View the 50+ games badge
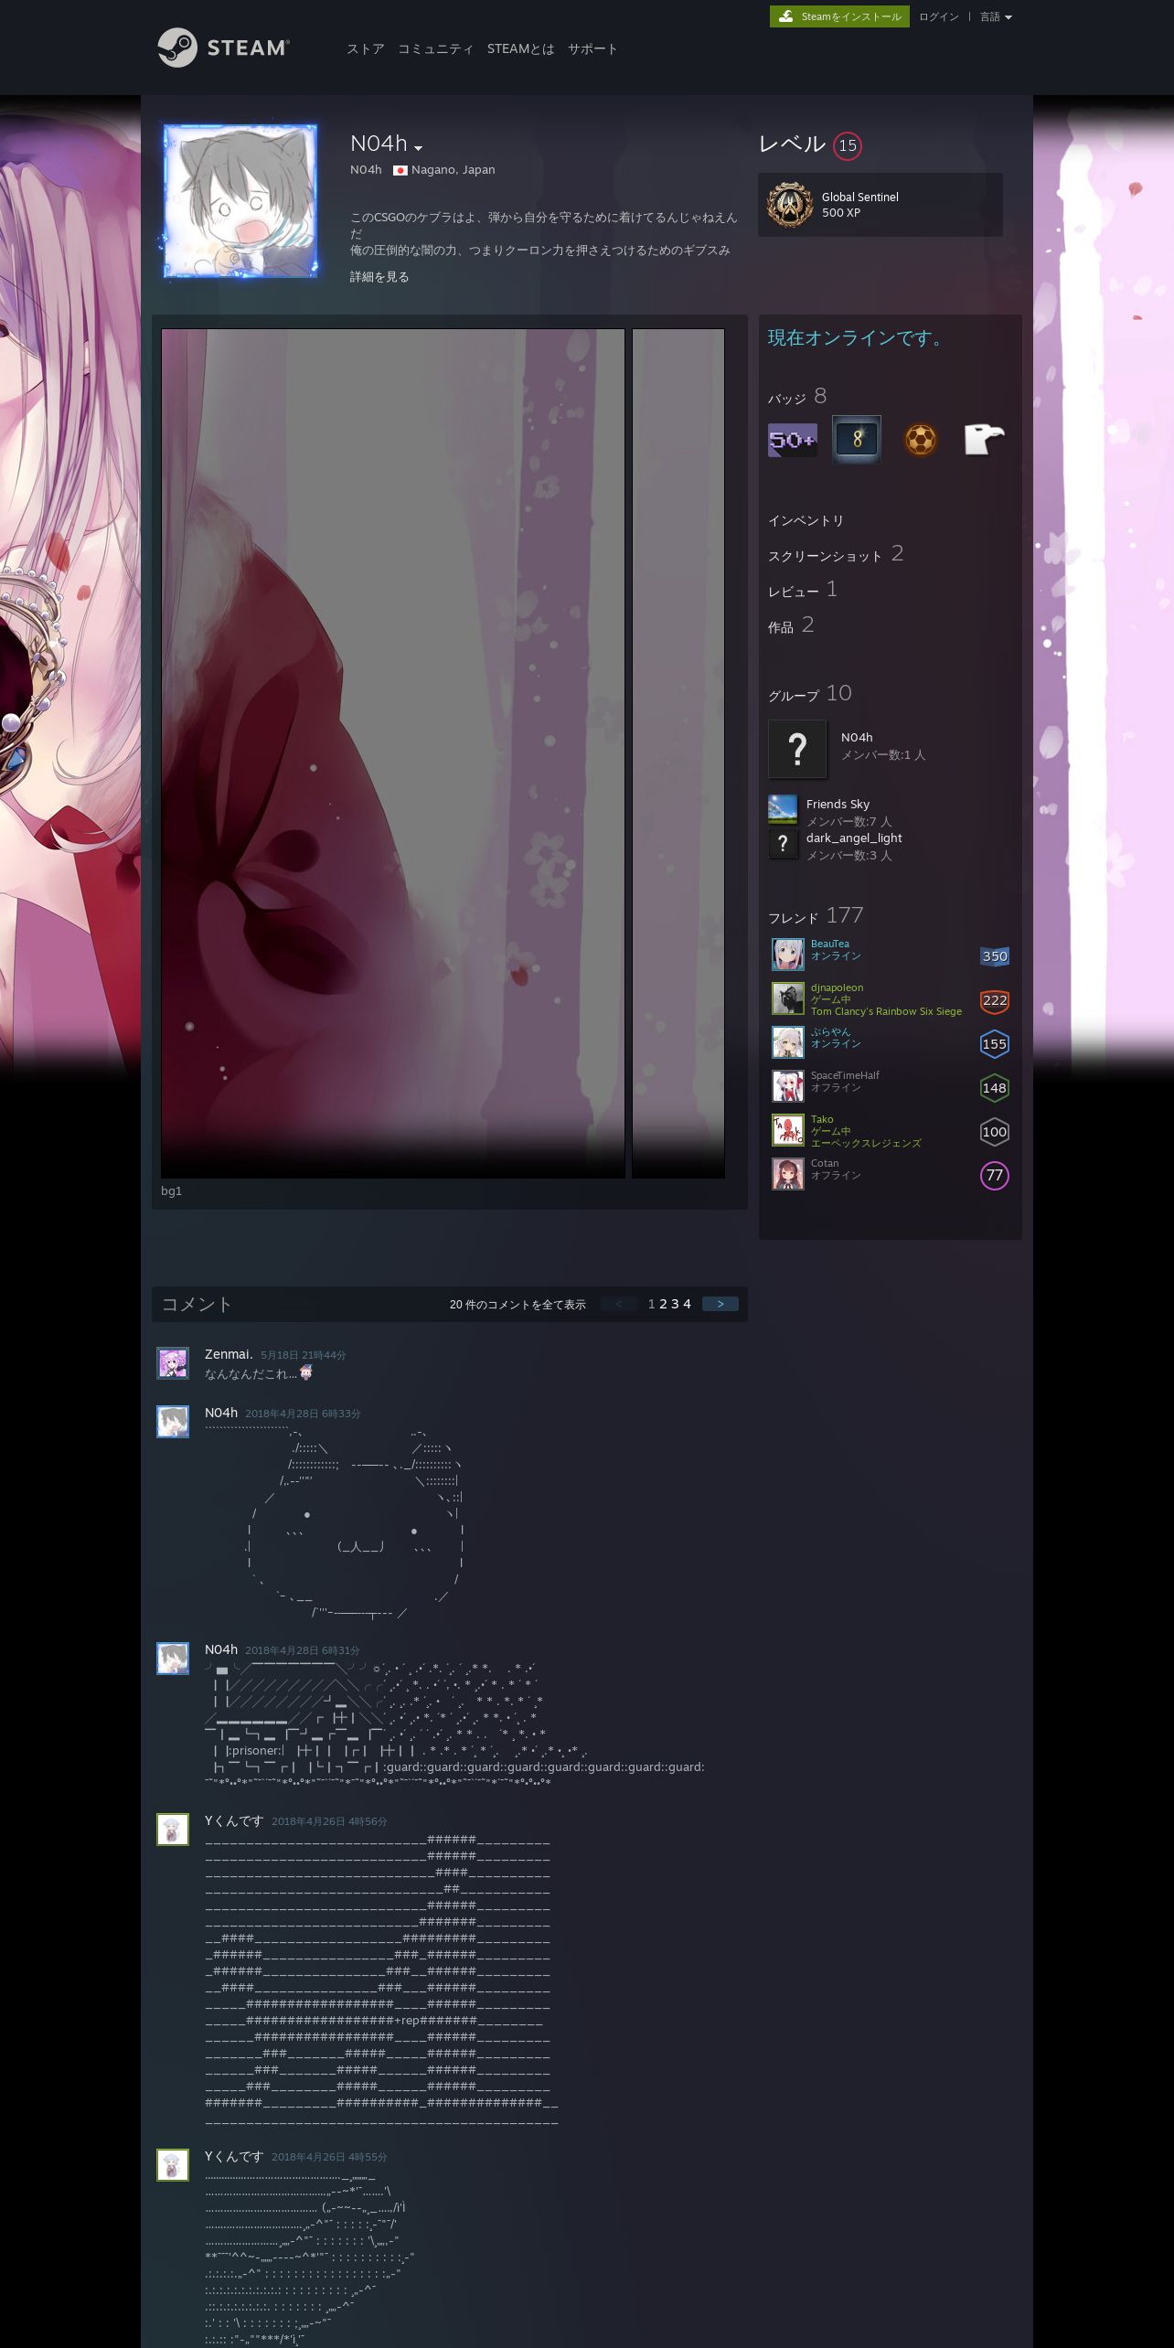 tap(792, 440)
